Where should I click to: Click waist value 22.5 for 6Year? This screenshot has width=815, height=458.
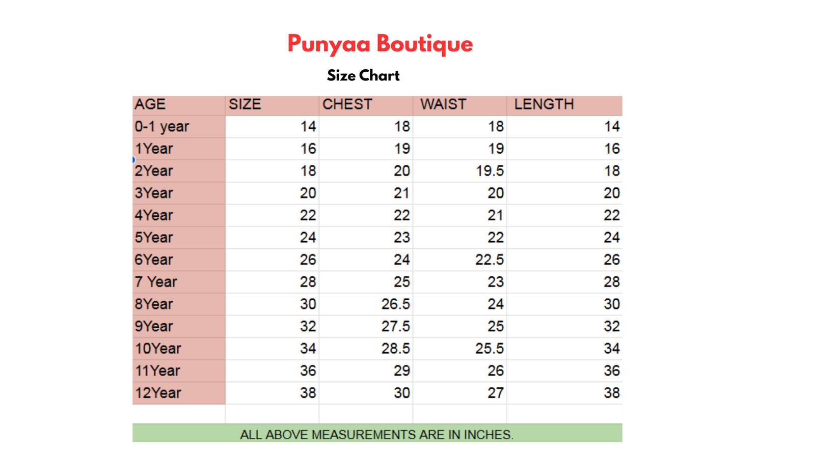pos(490,260)
